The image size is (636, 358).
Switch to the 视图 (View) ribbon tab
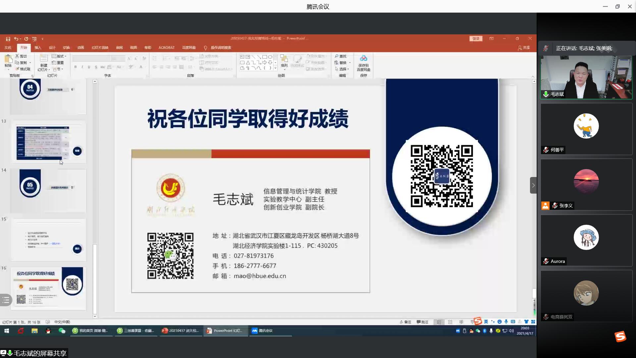tap(133, 48)
